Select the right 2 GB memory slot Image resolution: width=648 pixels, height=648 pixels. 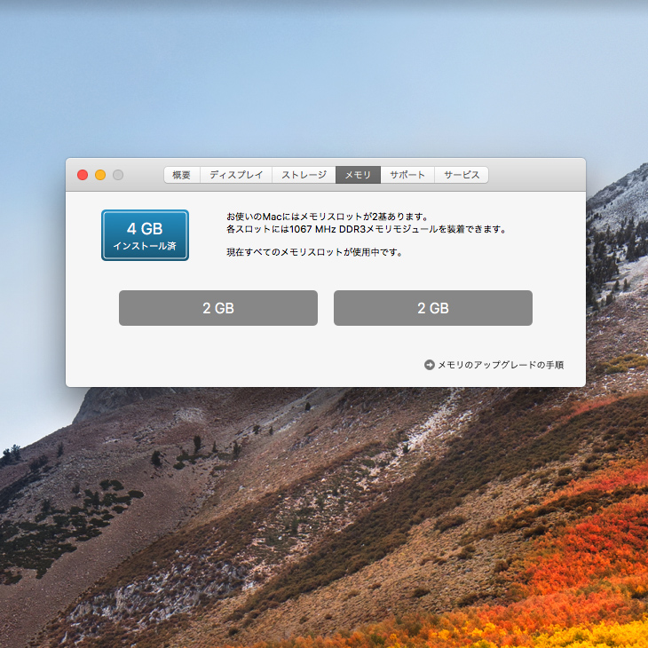(433, 308)
